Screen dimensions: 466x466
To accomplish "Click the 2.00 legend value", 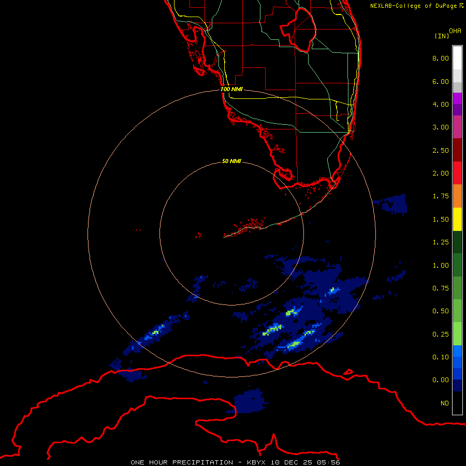I will click(441, 173).
